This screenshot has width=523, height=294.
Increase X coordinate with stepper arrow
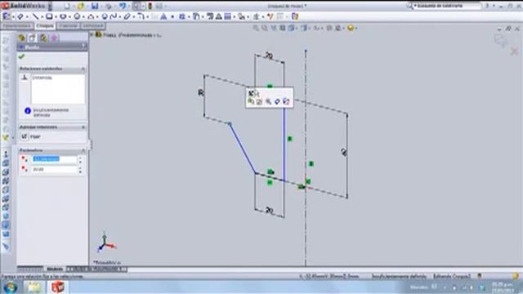pyautogui.click(x=80, y=158)
